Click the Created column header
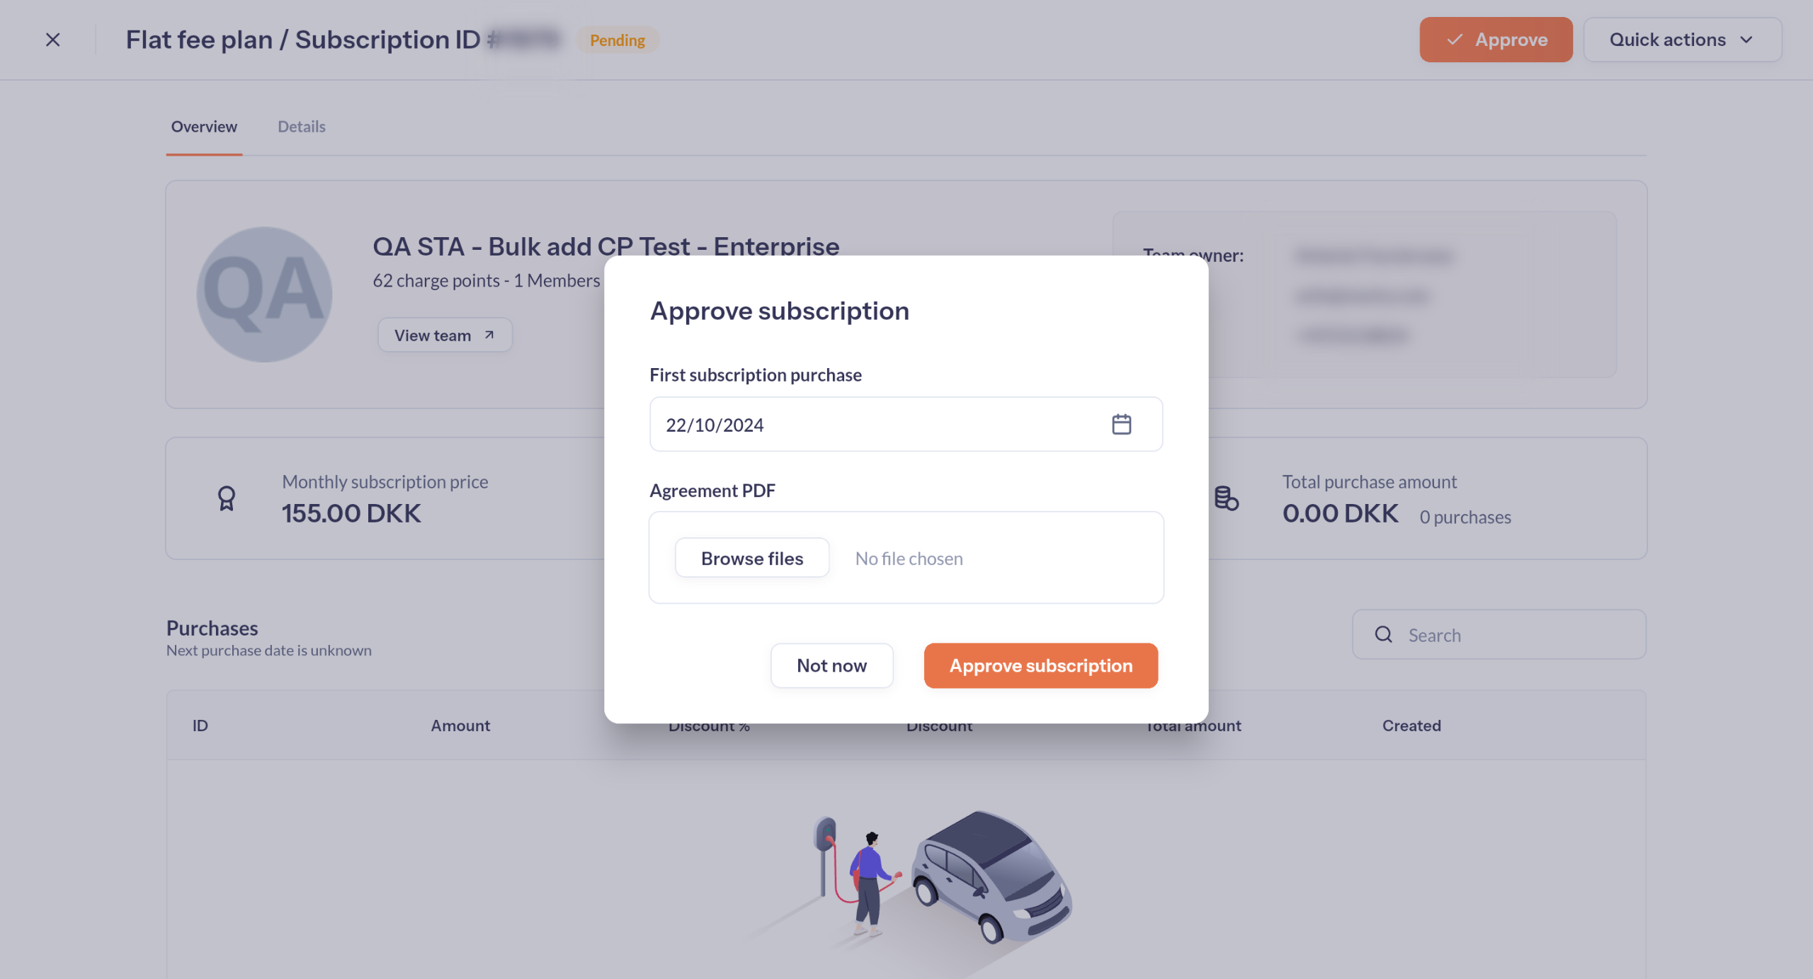1813x979 pixels. 1411,726
